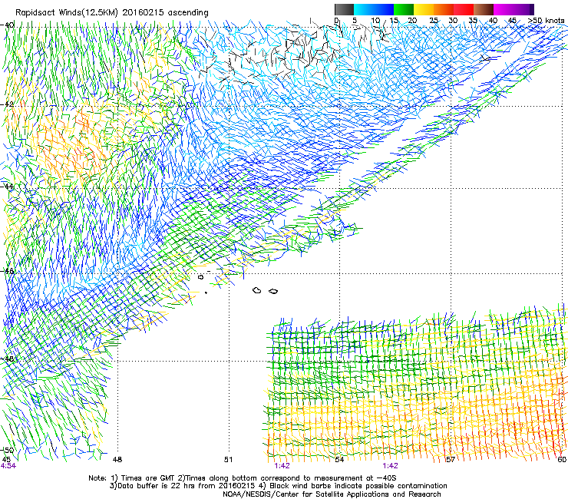The image size is (568, 499).
Task: Click the '>50 knots' legend label
Action: pos(546,21)
